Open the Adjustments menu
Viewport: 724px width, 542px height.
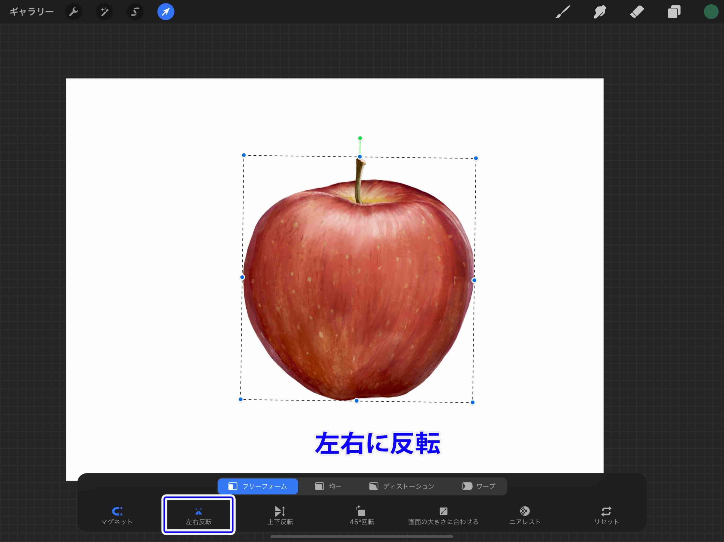[x=104, y=12]
